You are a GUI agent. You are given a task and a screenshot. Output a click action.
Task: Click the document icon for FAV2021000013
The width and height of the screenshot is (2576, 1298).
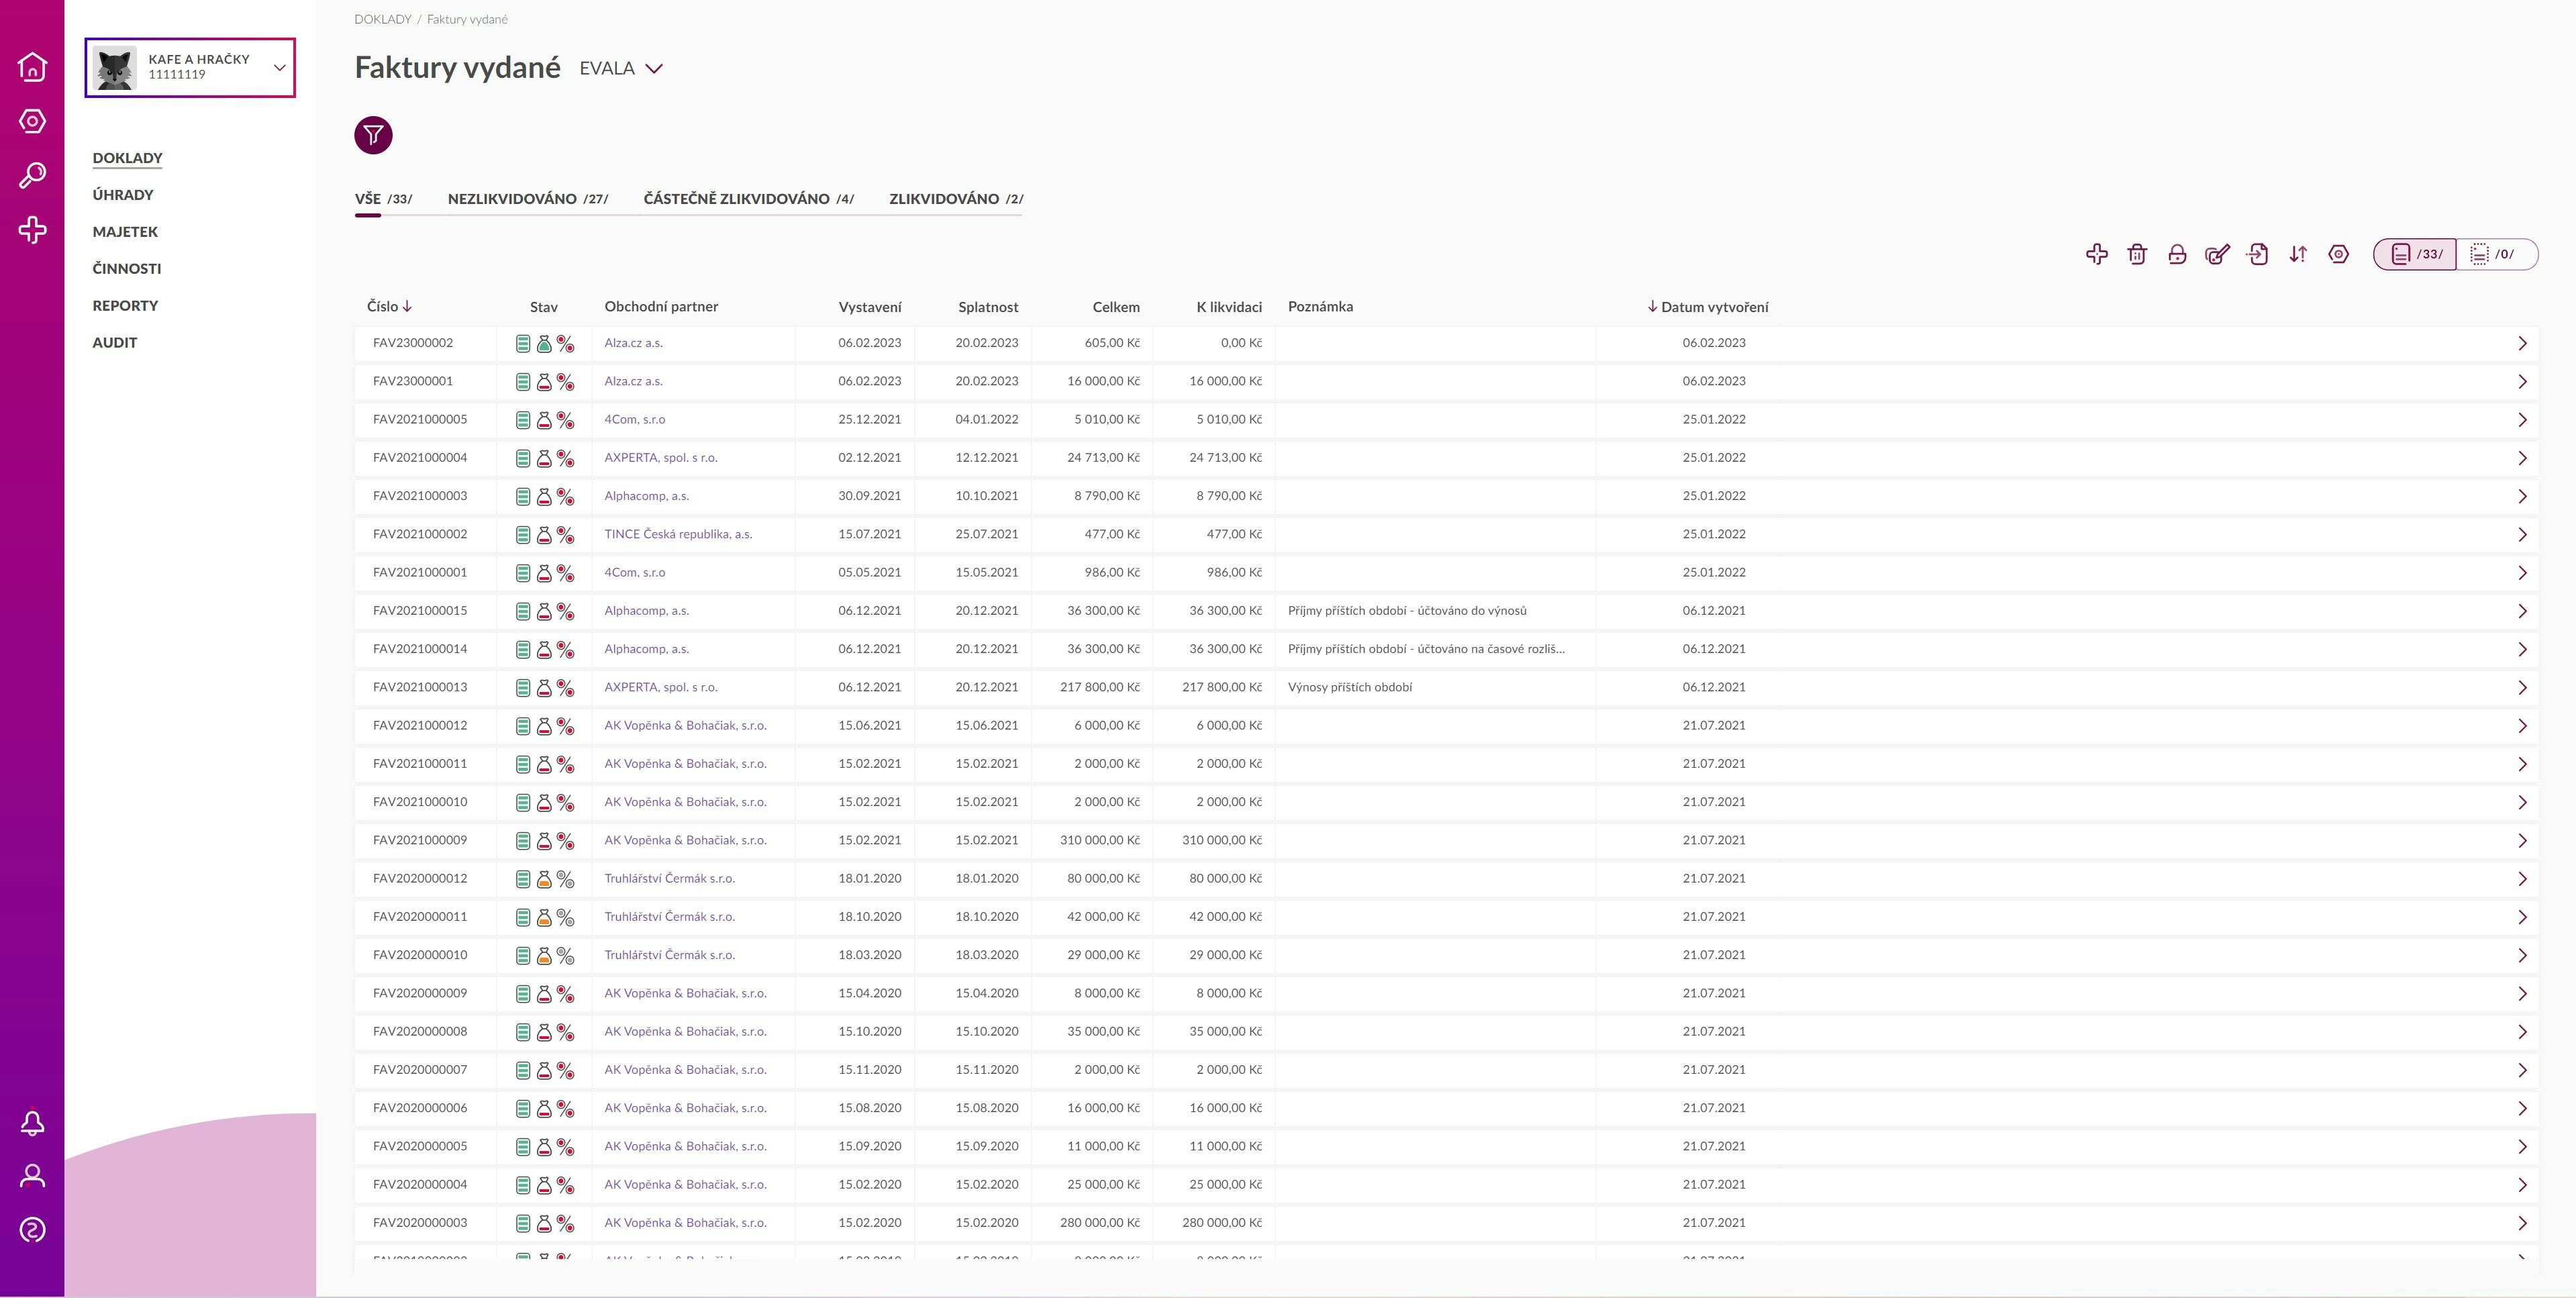[x=523, y=688]
